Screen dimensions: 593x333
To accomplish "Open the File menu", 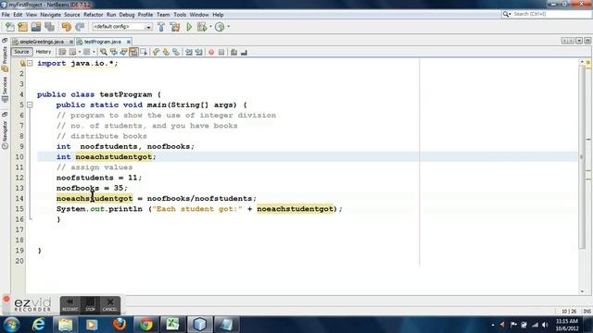I will [x=6, y=15].
